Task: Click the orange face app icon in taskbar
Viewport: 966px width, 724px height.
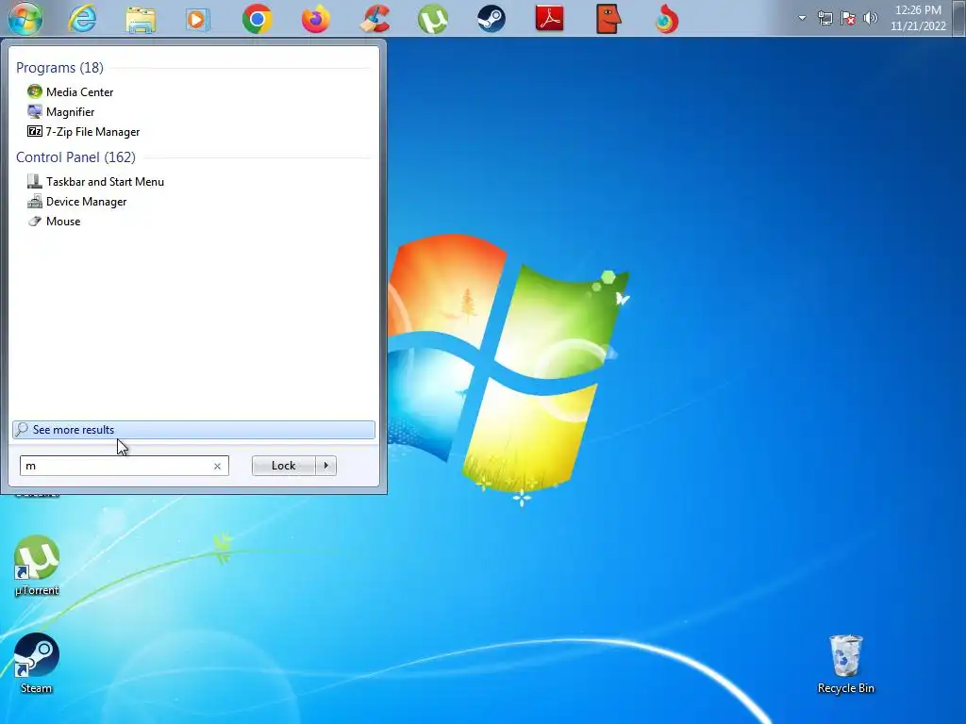Action: pyautogui.click(x=608, y=19)
